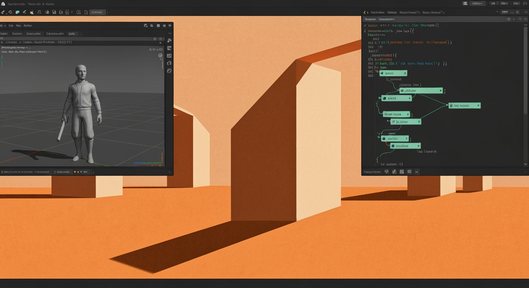This screenshot has height=288, width=529.
Task: Toggle second orange dot in viewport status bar
Action: 78,172
